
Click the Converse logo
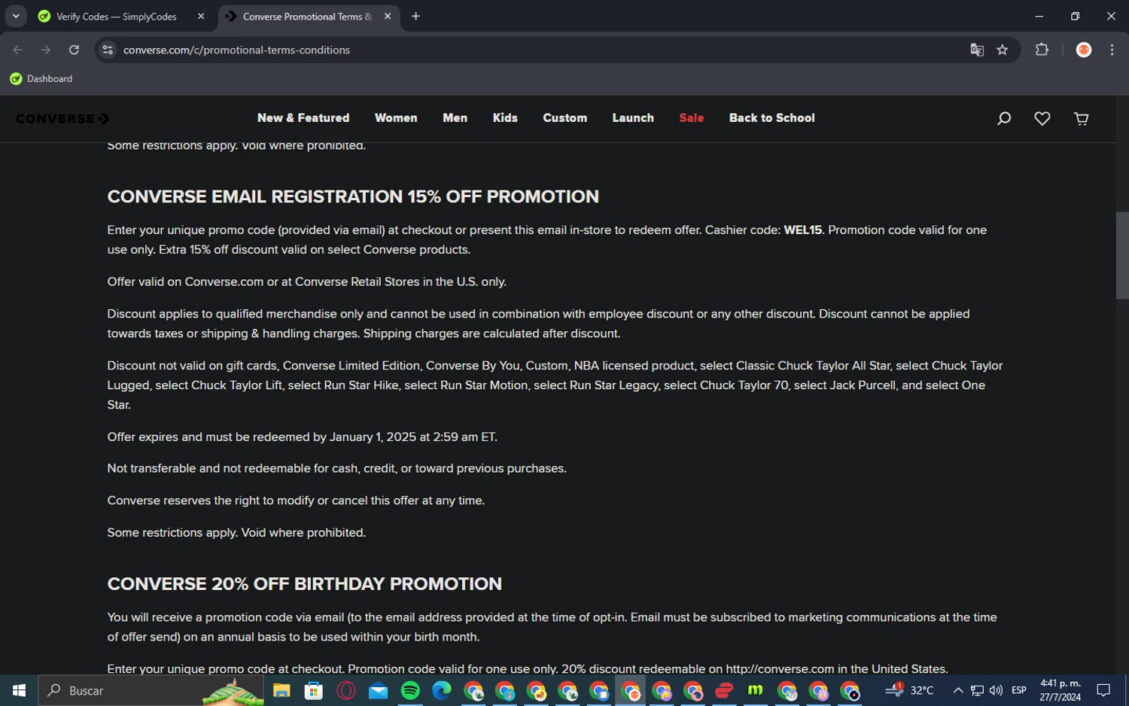(63, 119)
